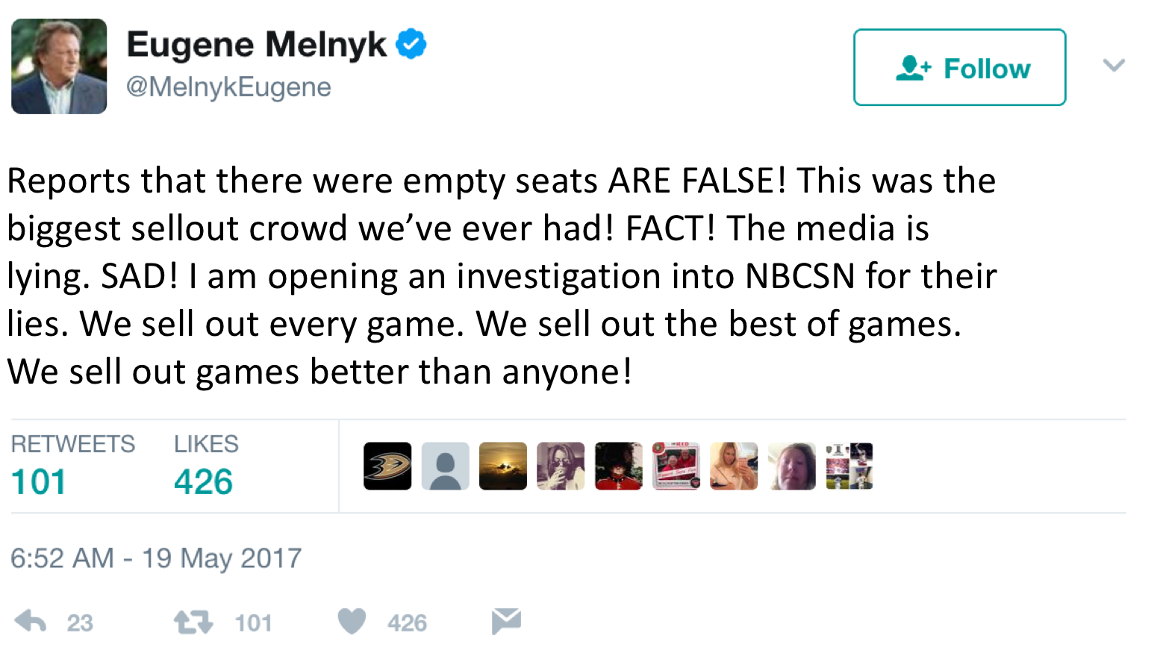The image size is (1166, 665).
Task: Click the blue verified badge
Action: click(411, 44)
